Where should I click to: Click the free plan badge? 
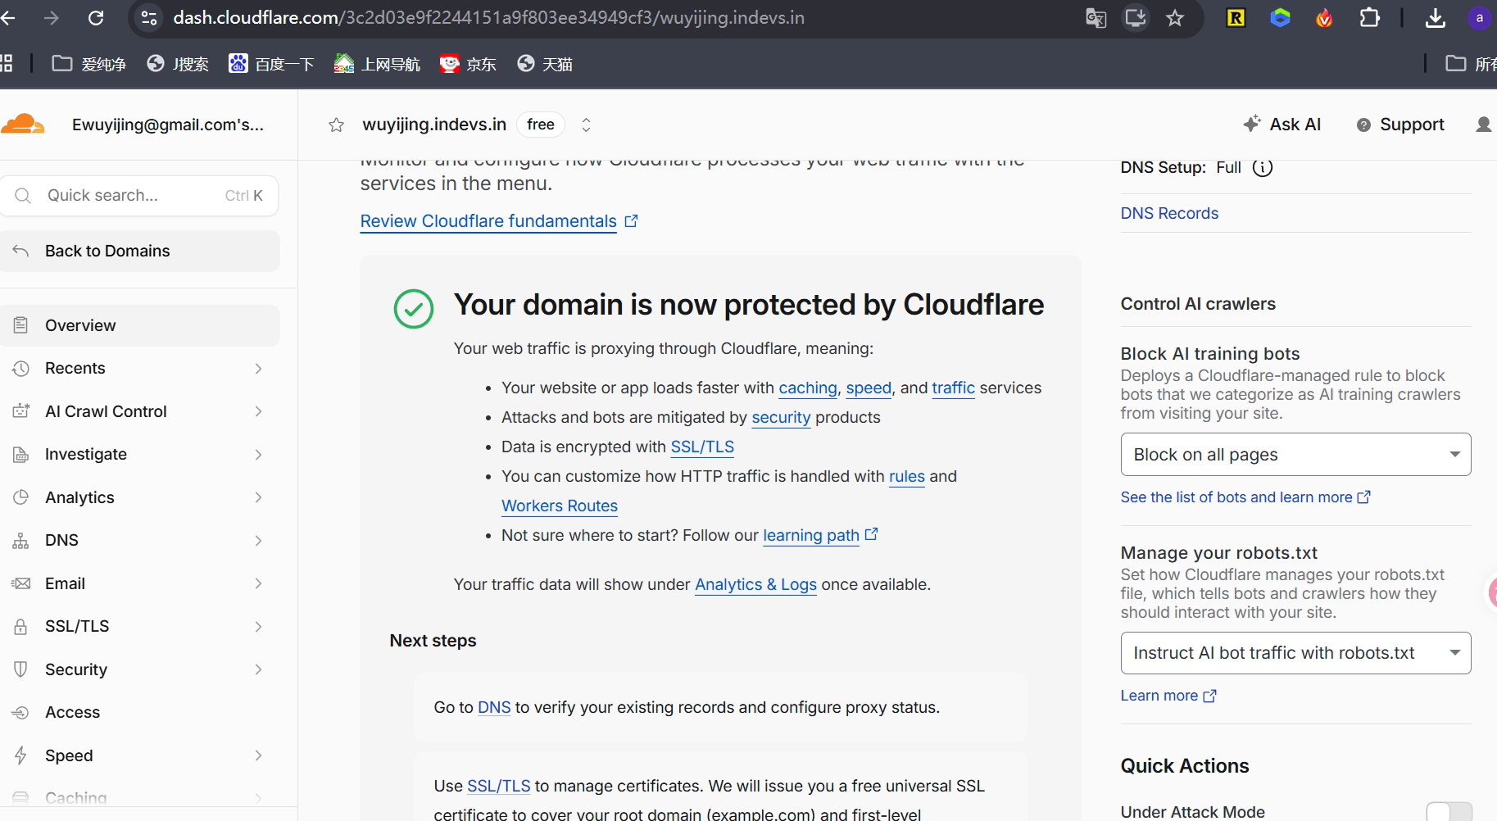click(541, 125)
